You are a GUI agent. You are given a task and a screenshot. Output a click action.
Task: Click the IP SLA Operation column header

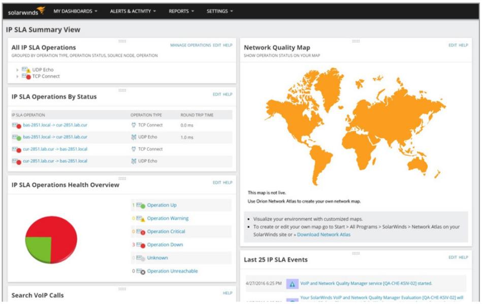[x=28, y=115]
